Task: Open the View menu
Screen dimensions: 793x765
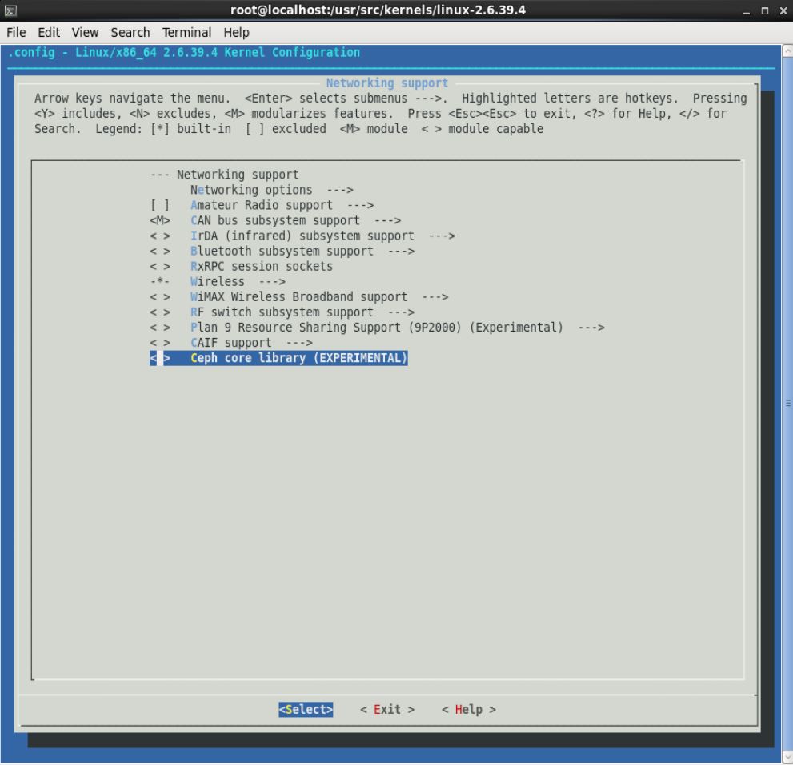Action: (85, 32)
